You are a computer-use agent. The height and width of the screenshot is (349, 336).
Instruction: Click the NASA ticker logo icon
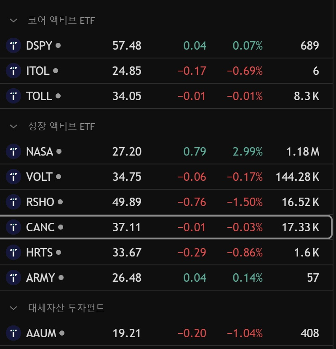click(13, 151)
